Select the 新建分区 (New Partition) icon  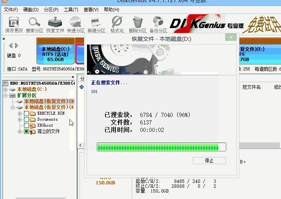tap(96, 24)
